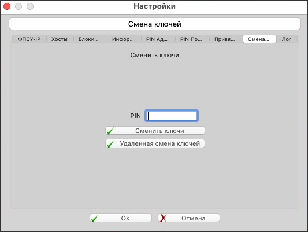The image size is (308, 232).
Task: Go to the PIN Ад... tab
Action: coord(157,39)
